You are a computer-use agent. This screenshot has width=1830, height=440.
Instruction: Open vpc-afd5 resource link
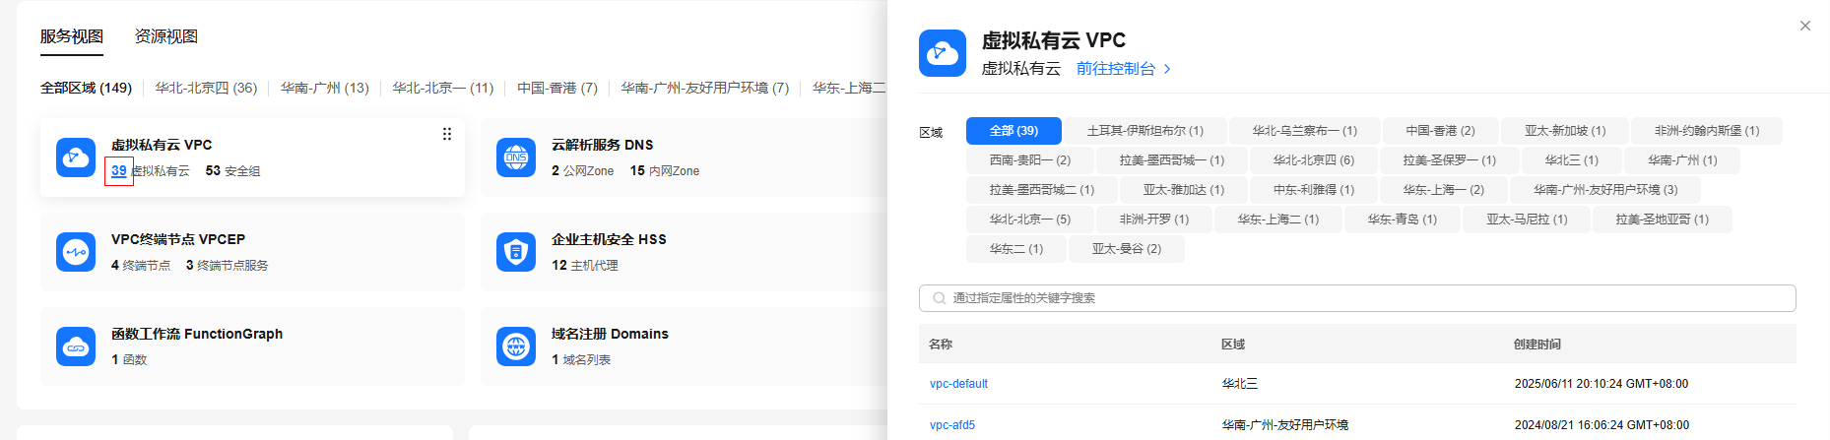coord(952,425)
